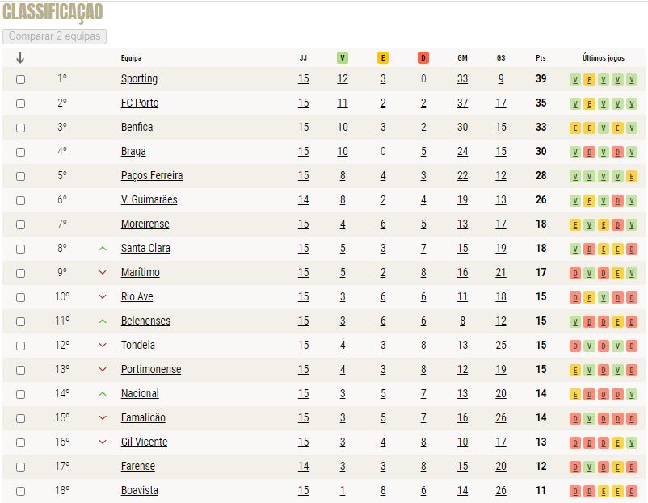Click the yellow E draws column header
The width and height of the screenshot is (648, 503).
coord(383,58)
